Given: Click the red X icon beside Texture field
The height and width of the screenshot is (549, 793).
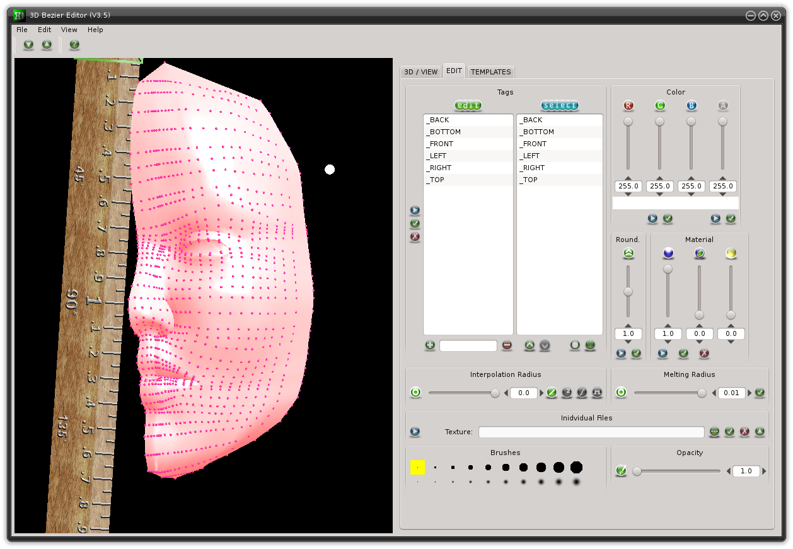Looking at the screenshot, I should click(x=744, y=432).
